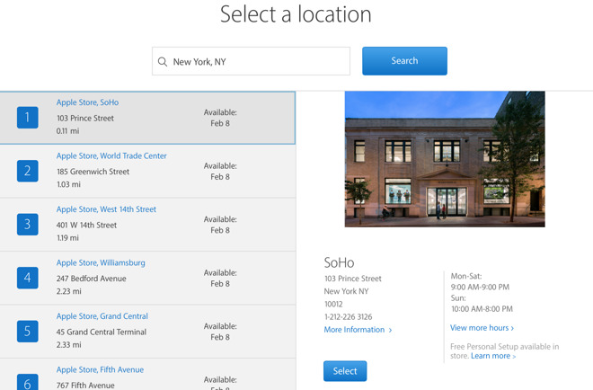Click the 45 Grand Central Terminal address

102,332
